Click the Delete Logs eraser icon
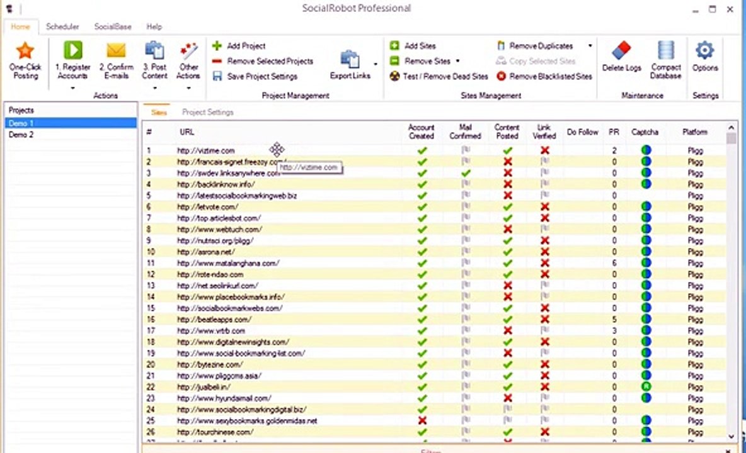 [x=621, y=50]
